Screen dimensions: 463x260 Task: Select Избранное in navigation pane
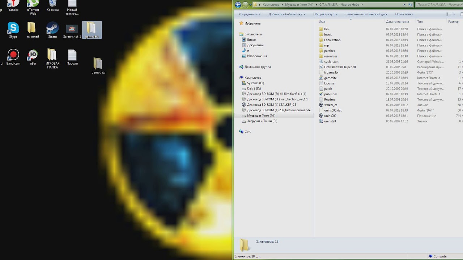[x=250, y=23]
